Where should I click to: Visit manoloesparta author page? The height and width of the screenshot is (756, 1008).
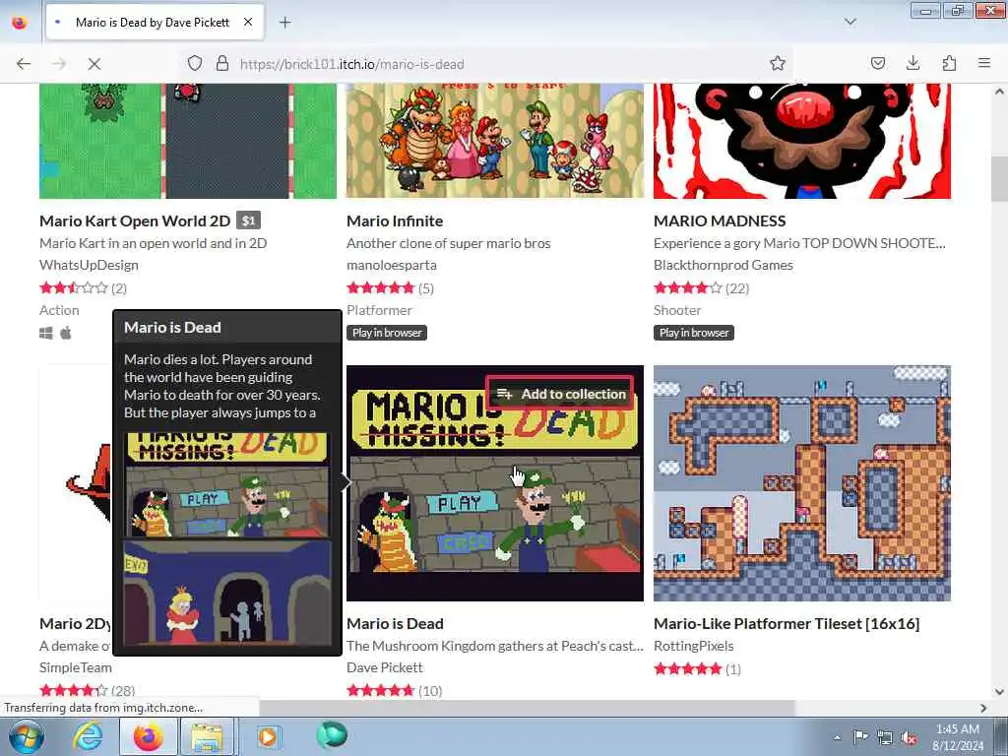pyautogui.click(x=392, y=265)
